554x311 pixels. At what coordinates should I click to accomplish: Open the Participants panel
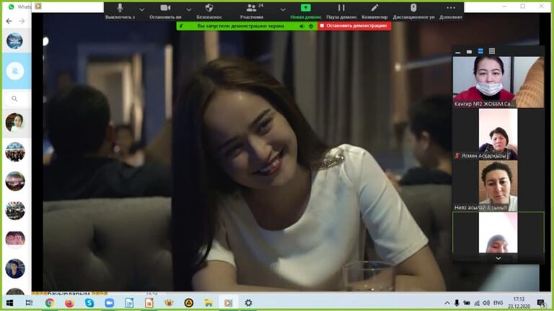[251, 9]
